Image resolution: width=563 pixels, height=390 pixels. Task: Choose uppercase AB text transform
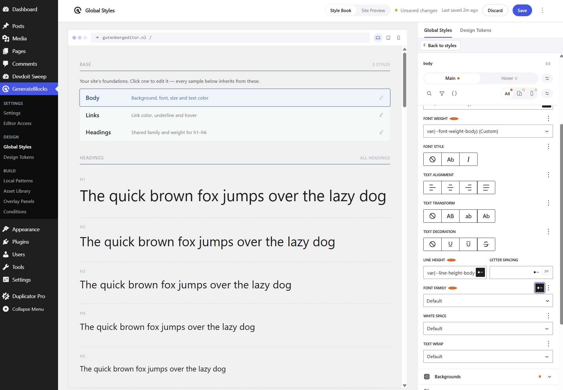(x=450, y=216)
